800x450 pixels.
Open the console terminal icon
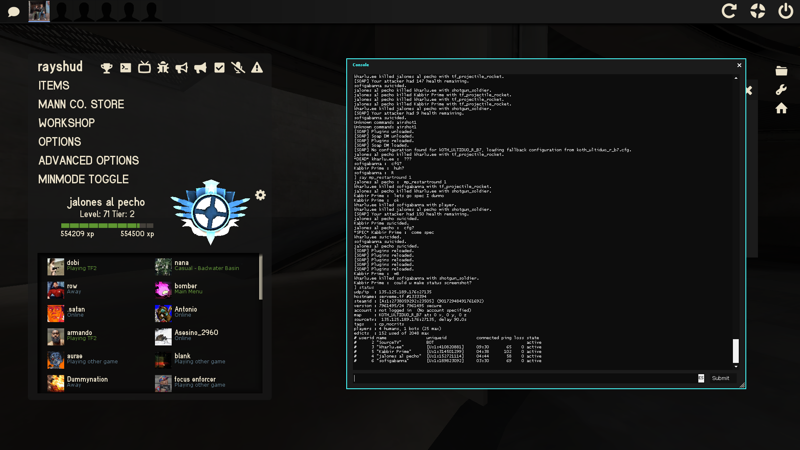(x=125, y=68)
